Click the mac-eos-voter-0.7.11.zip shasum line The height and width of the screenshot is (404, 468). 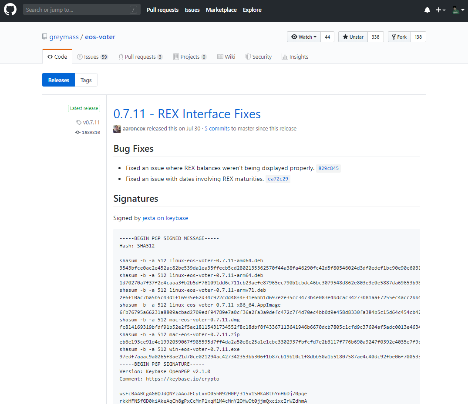[x=180, y=334]
